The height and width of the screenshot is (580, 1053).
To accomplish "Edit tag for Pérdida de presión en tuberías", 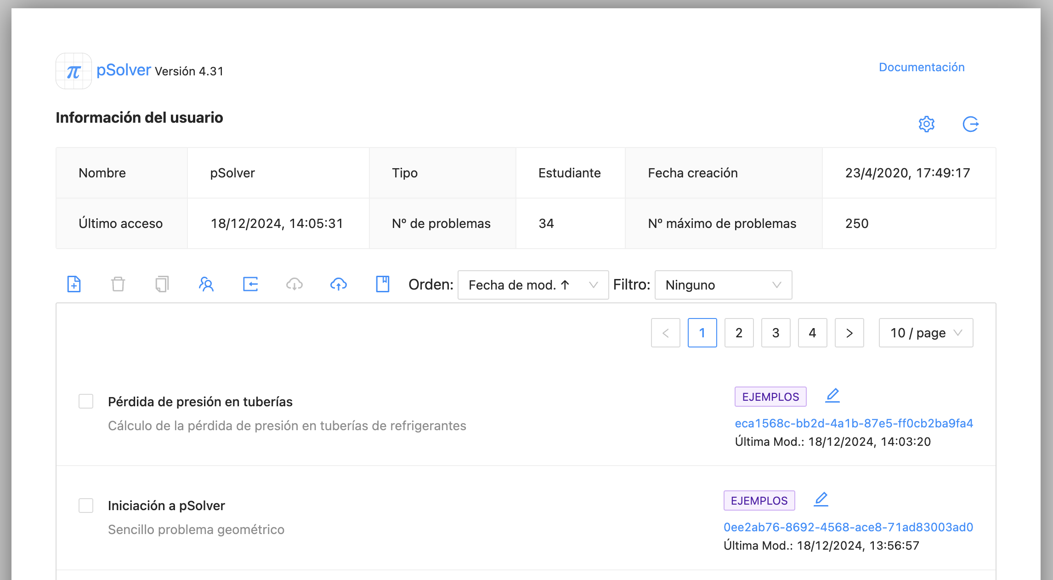I will (832, 395).
